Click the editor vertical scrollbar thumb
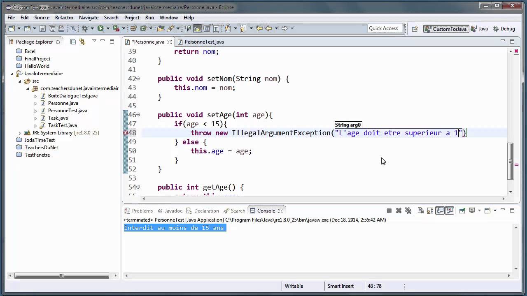Image resolution: width=527 pixels, height=296 pixels. click(511, 161)
